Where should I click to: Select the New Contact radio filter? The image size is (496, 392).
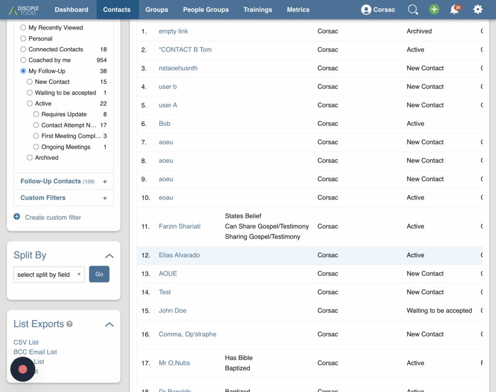[30, 82]
